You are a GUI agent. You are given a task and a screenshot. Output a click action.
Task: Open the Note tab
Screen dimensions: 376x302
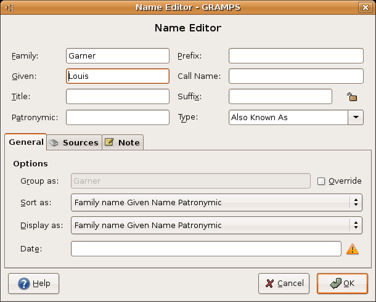[123, 142]
